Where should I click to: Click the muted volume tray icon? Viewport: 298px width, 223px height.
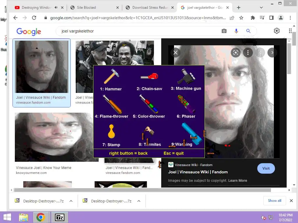click(x=263, y=218)
